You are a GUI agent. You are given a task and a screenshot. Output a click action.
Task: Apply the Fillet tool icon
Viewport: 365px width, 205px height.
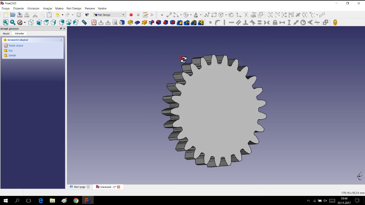pos(159,22)
